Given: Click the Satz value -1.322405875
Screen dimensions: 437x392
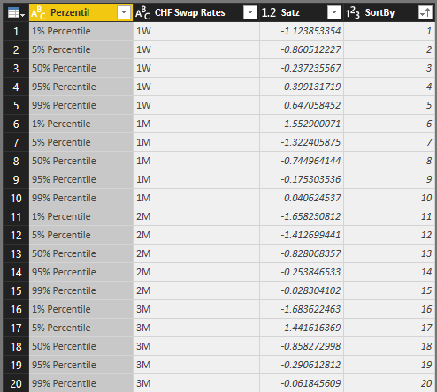Looking at the screenshot, I should [310, 142].
